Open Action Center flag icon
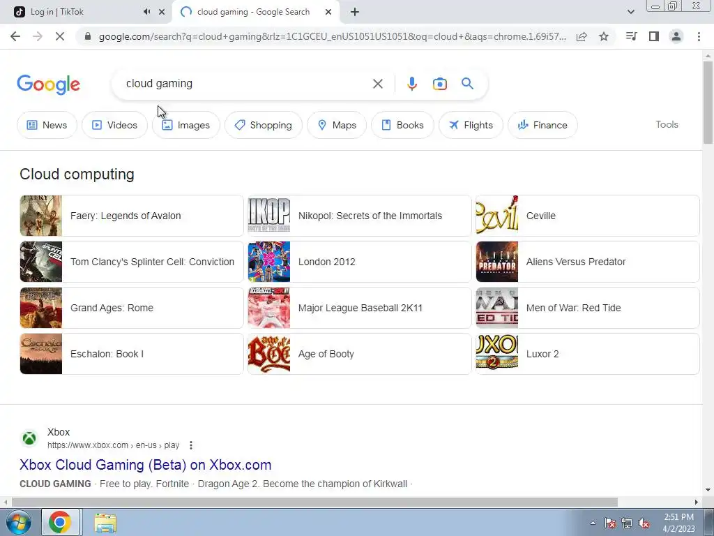 [610, 523]
